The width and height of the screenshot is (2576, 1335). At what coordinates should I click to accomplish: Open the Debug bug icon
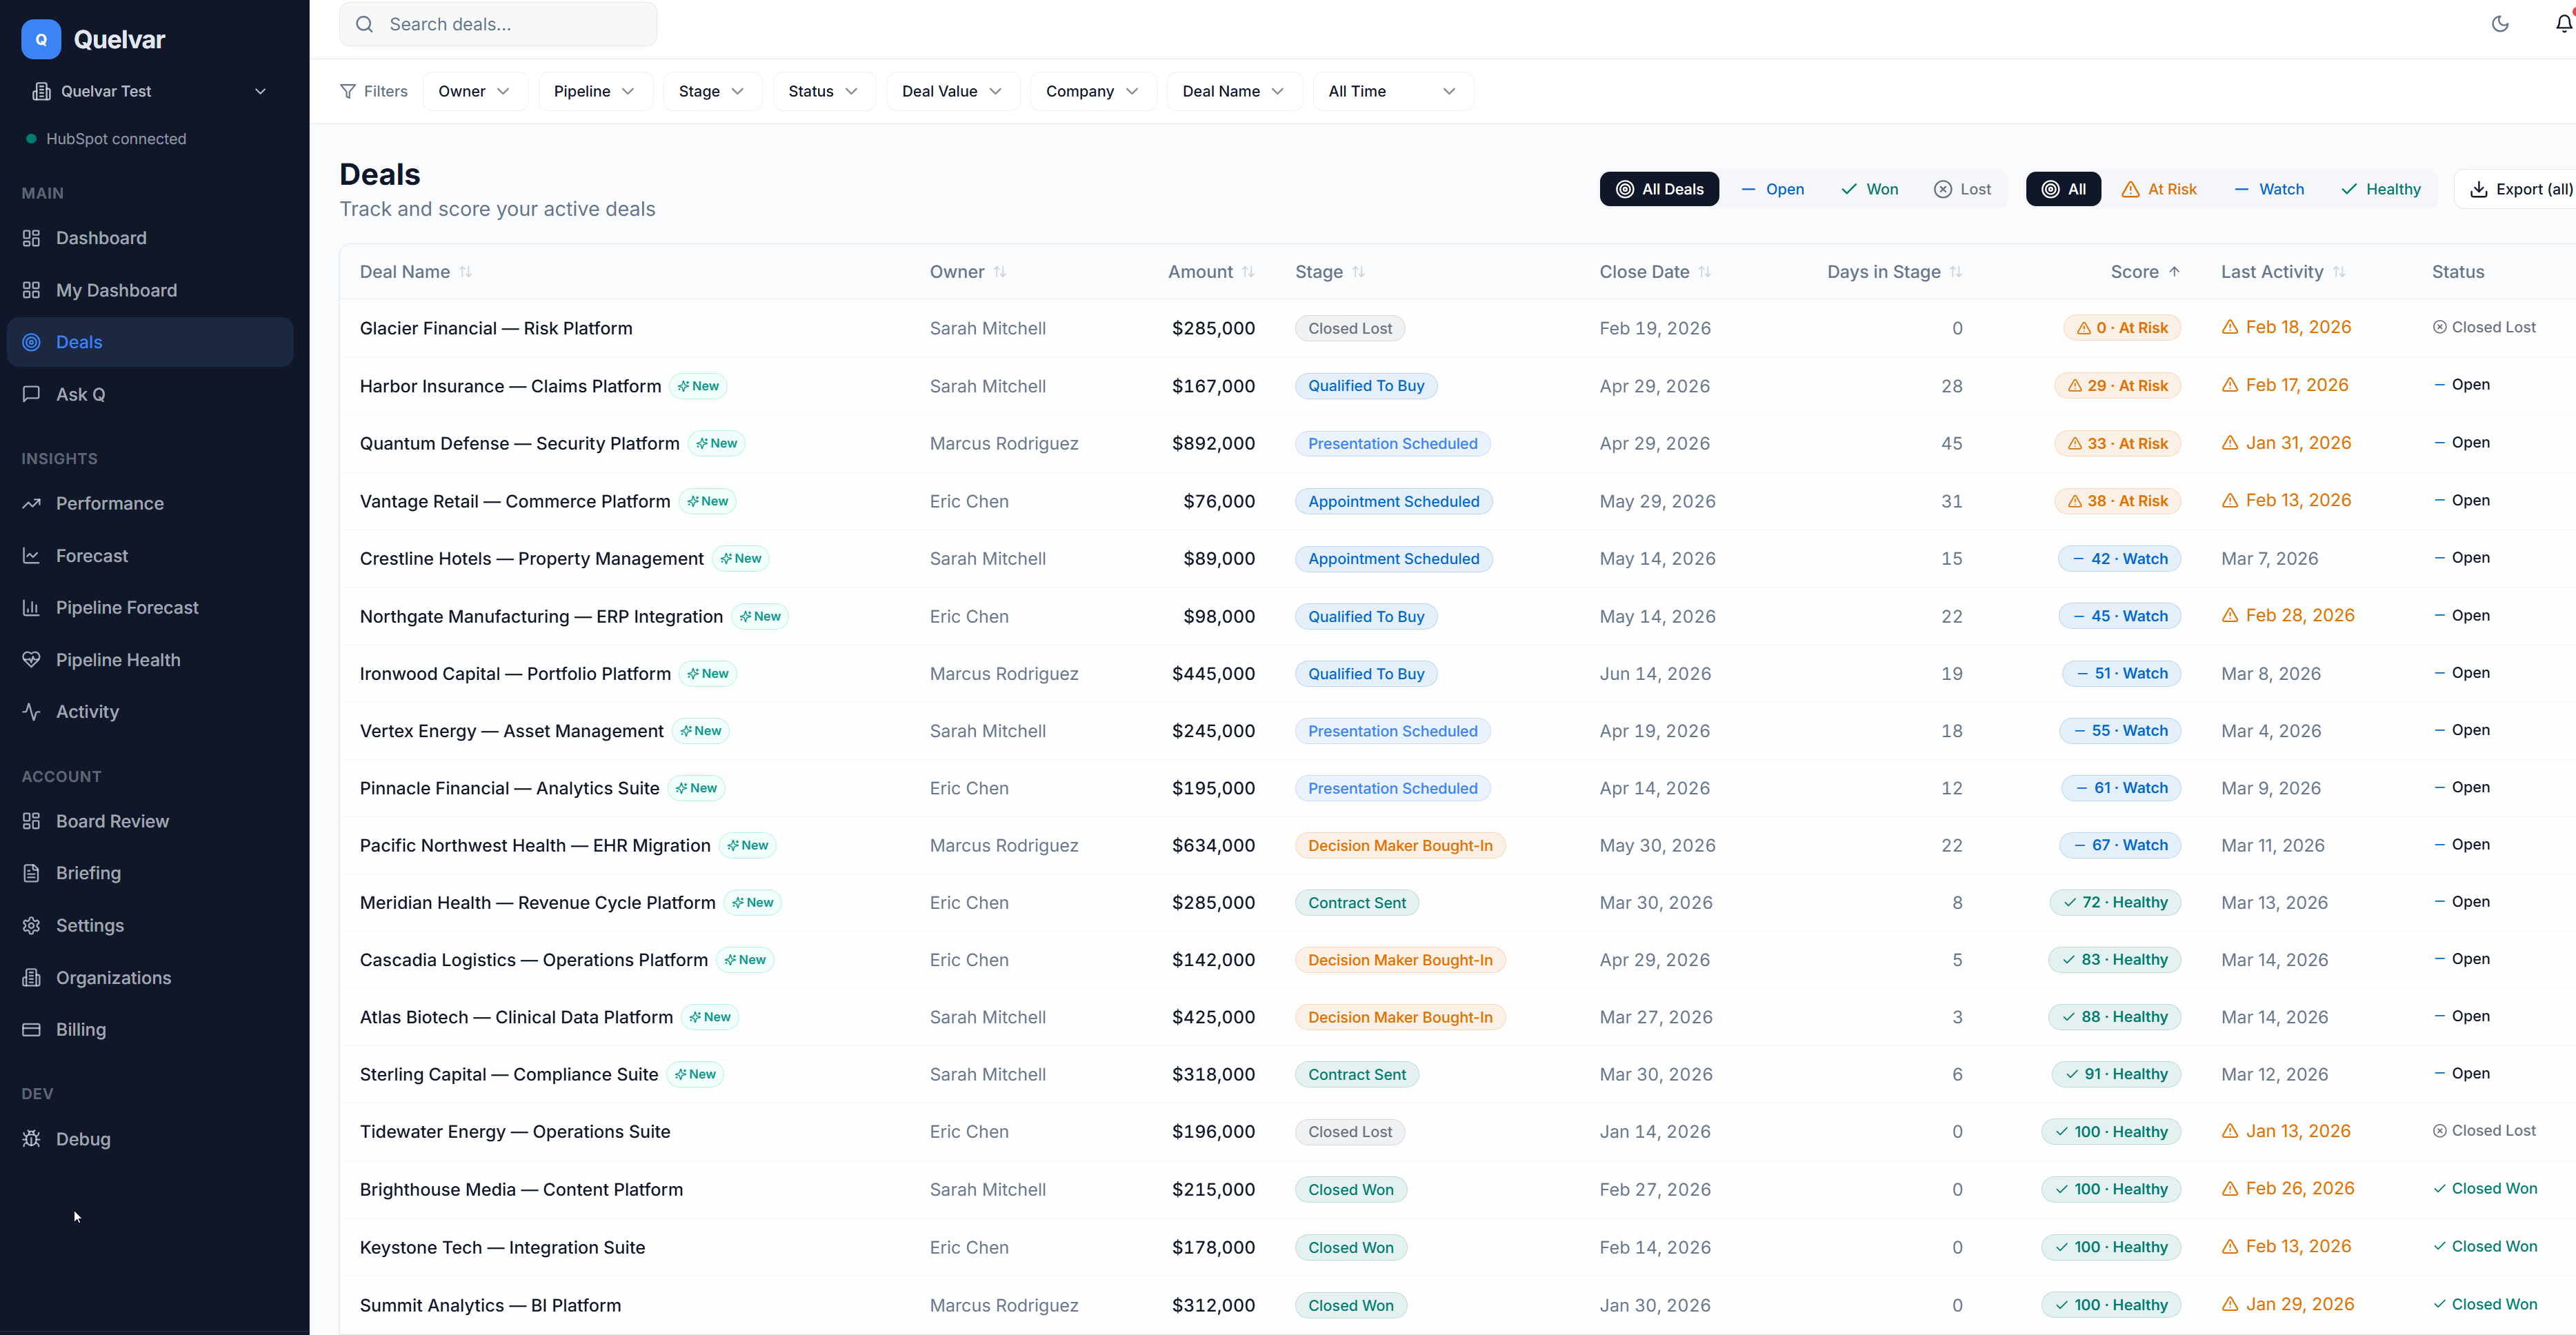coord(31,1139)
